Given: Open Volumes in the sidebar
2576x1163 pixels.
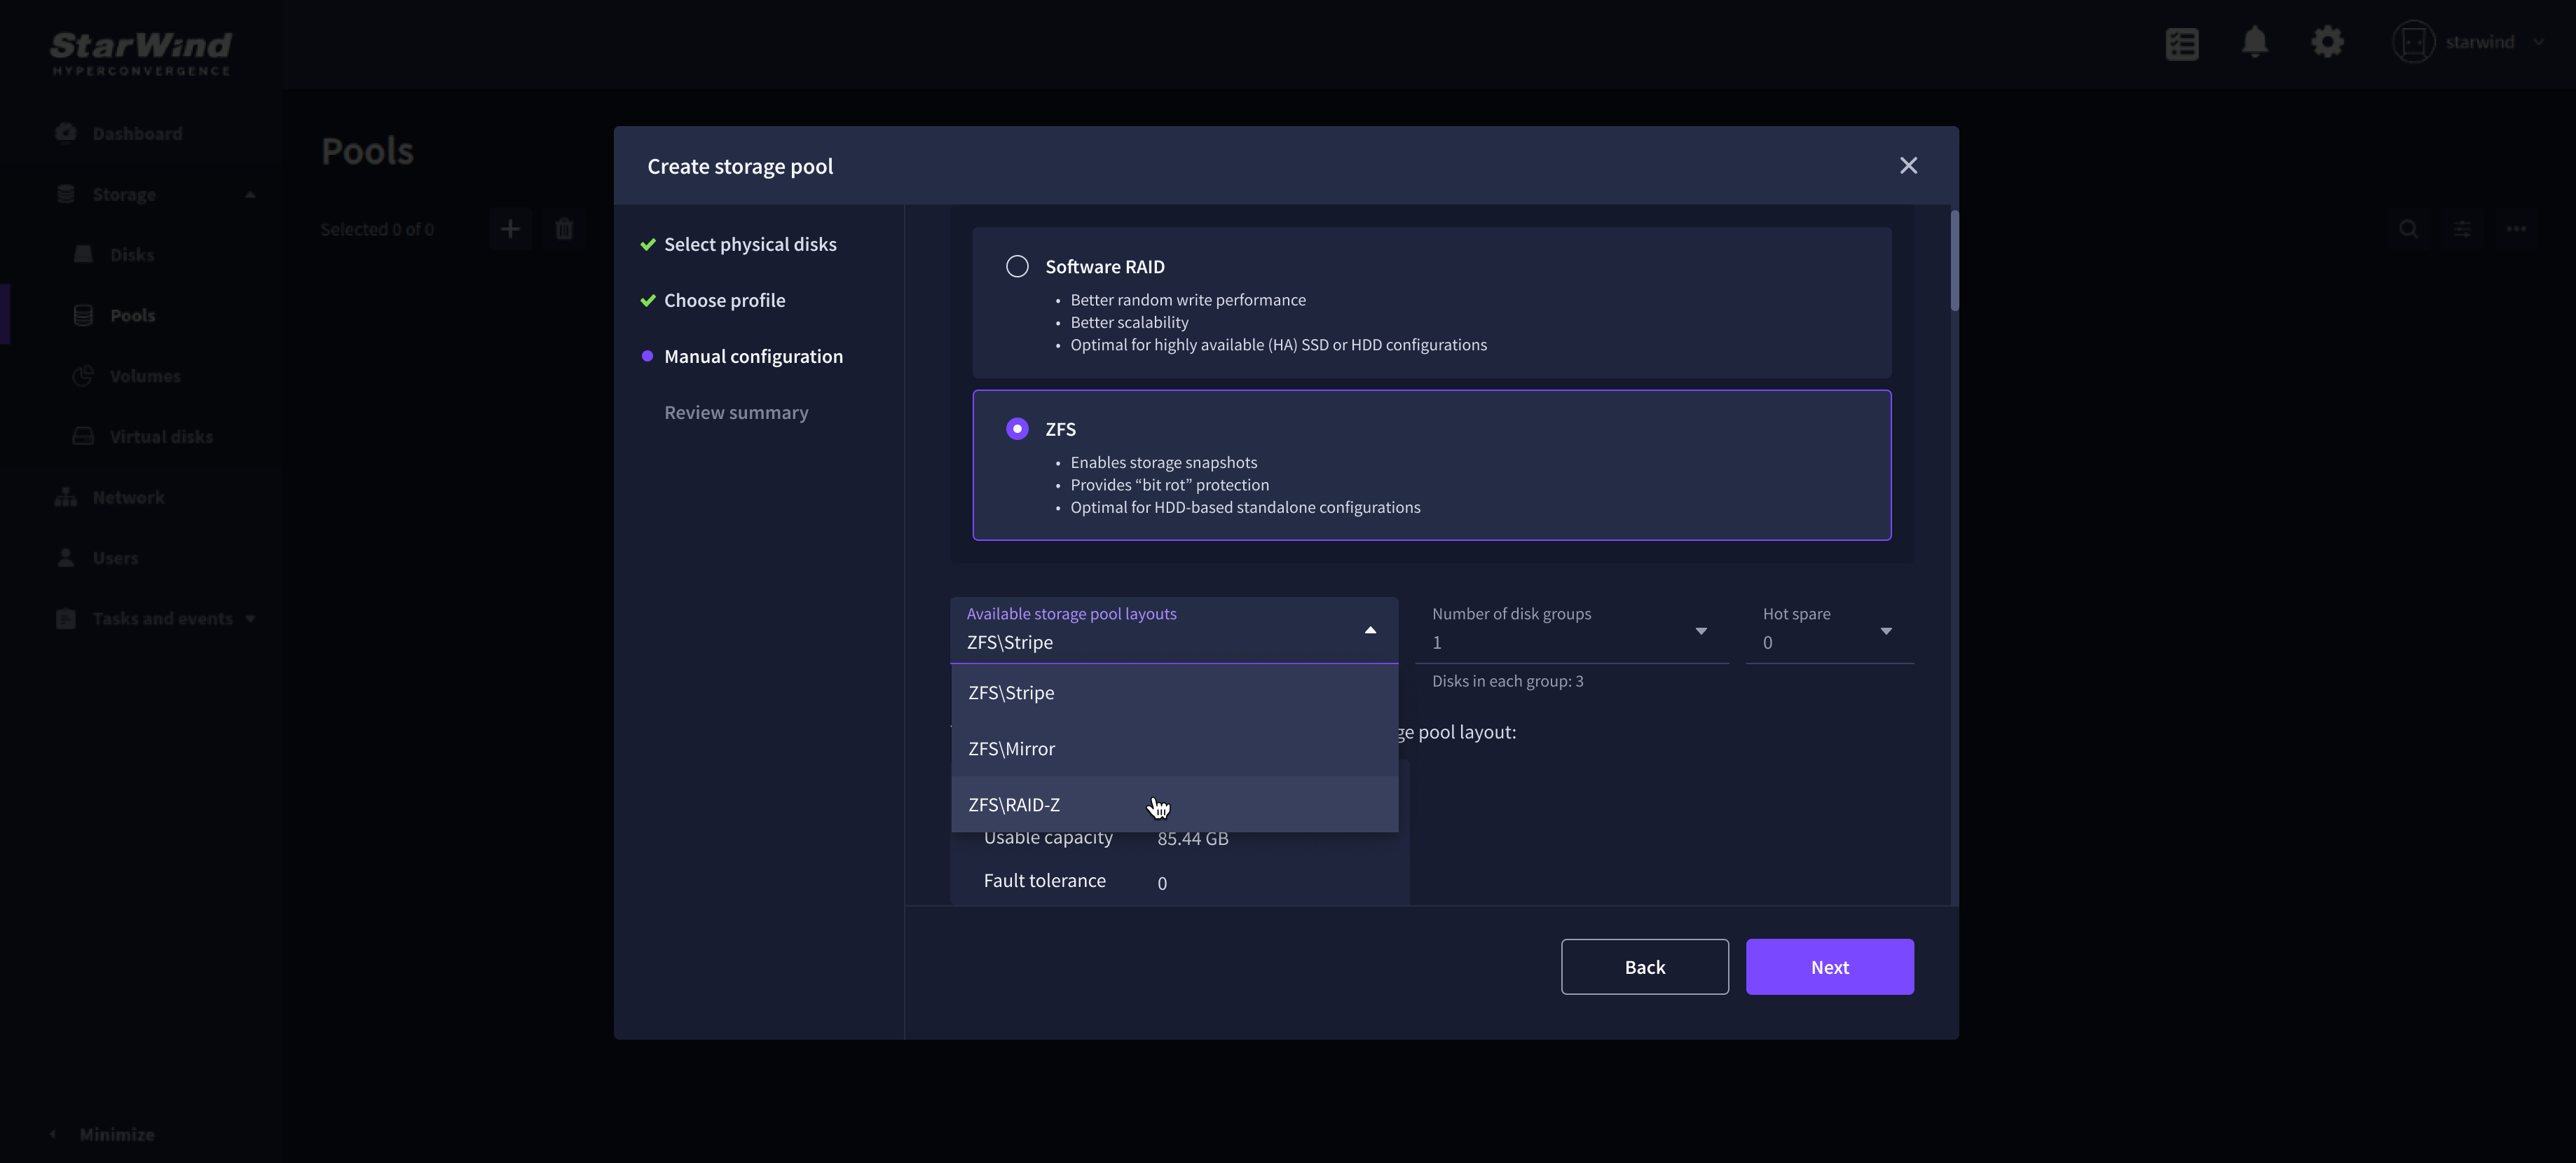Looking at the screenshot, I should 145,376.
